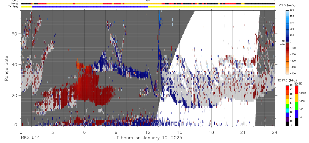Click the green segment of NOISE color bar
The height and width of the screenshot is (143, 309).
click(296, 106)
